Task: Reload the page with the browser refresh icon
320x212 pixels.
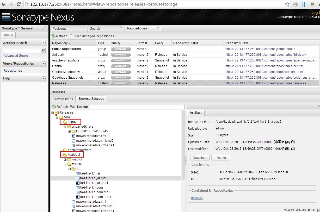Action: tap(19, 4)
